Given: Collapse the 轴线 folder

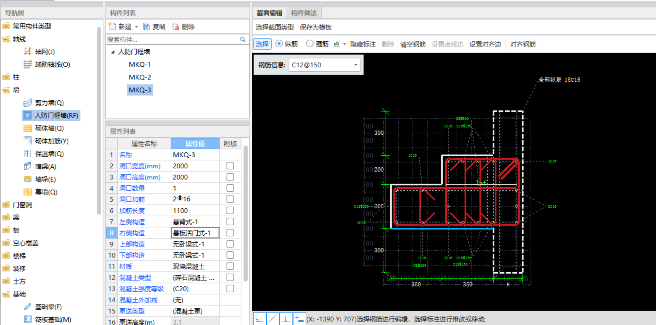Looking at the screenshot, I should (x=6, y=39).
